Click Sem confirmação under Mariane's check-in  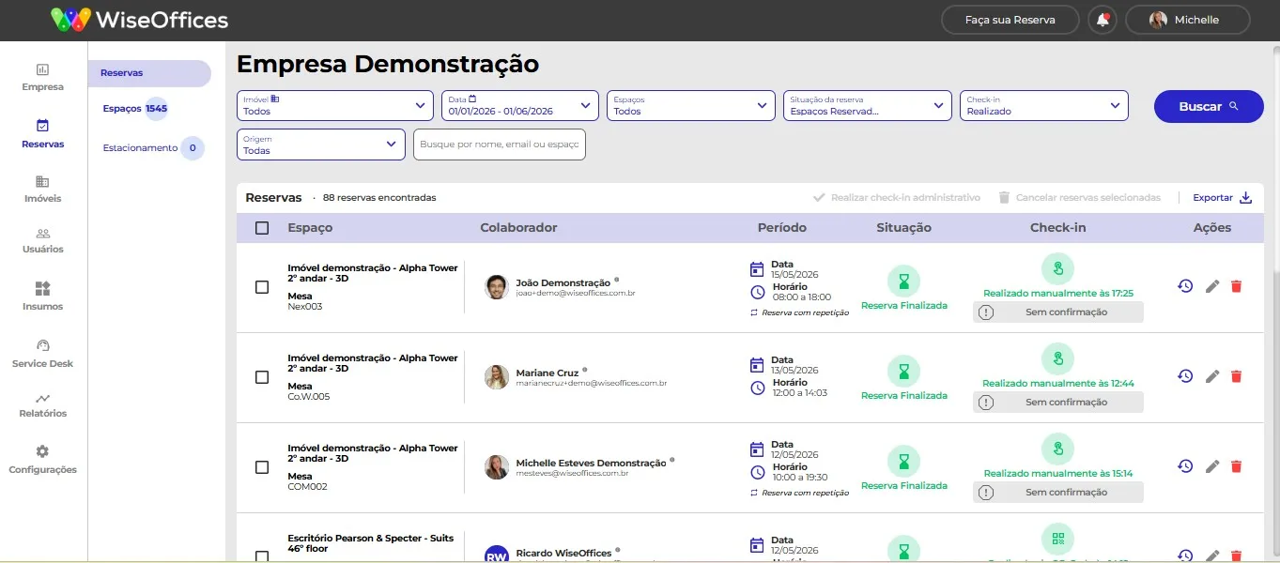coord(1058,403)
